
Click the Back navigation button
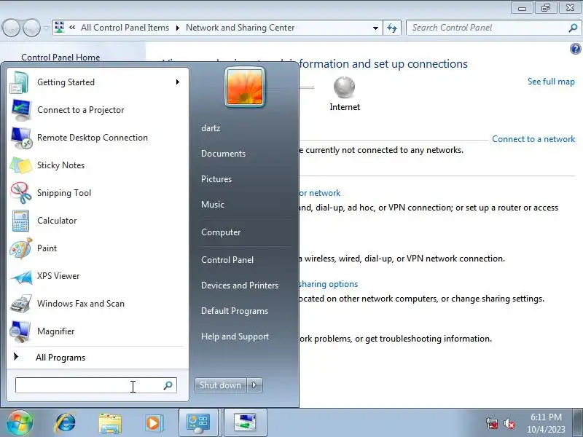pyautogui.click(x=12, y=28)
